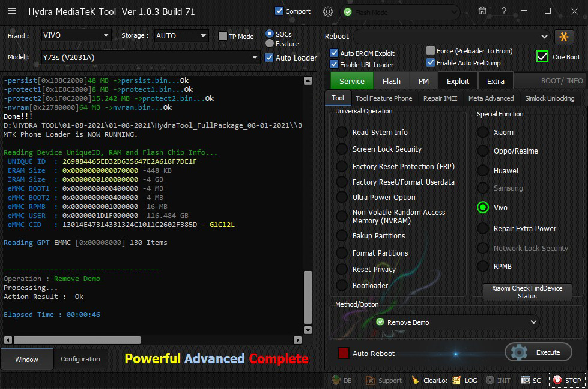The image size is (588, 389).
Task: Toggle the One Boot checkbox
Action: pos(542,56)
